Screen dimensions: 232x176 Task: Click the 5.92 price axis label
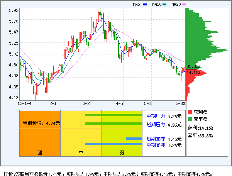pos(14,10)
